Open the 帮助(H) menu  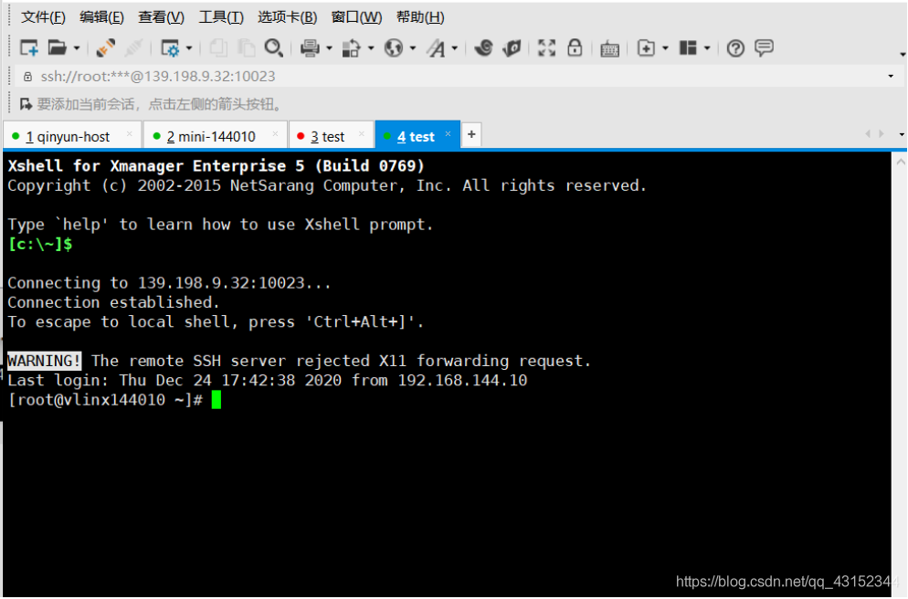[x=420, y=16]
